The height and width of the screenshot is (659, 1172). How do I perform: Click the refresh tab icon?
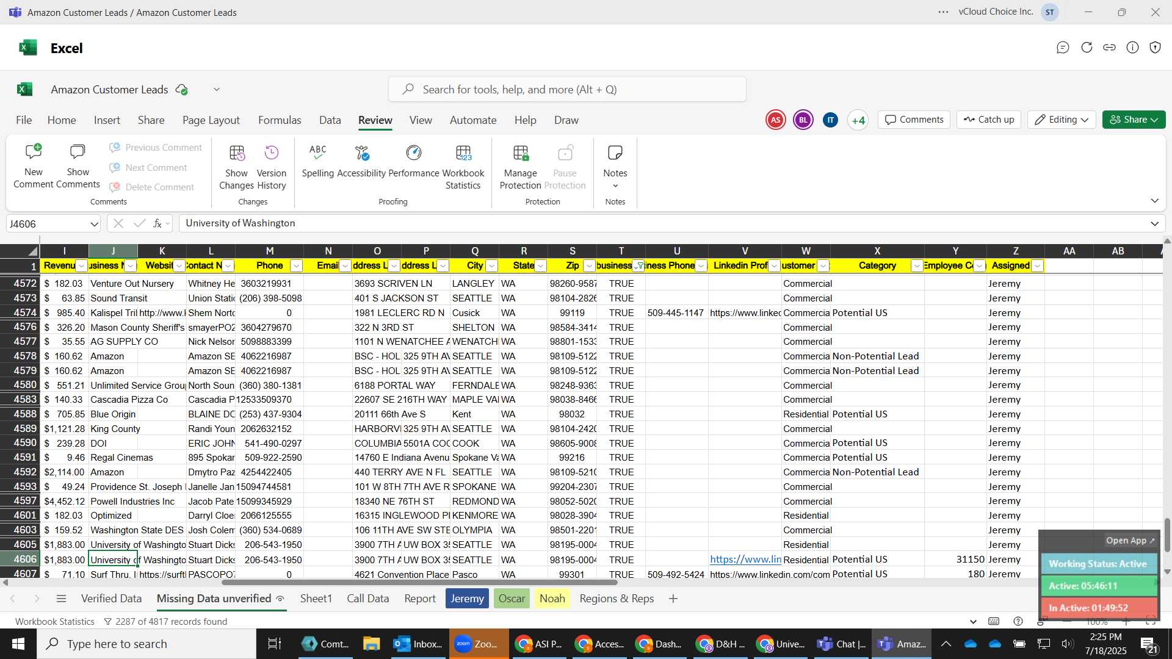click(1087, 48)
